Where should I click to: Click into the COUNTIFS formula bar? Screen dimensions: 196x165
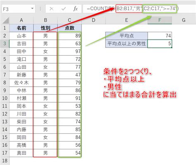click(139, 9)
